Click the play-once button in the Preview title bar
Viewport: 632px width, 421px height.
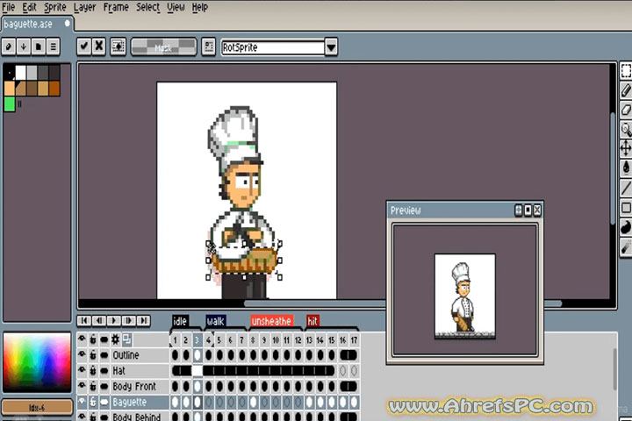[x=528, y=210]
